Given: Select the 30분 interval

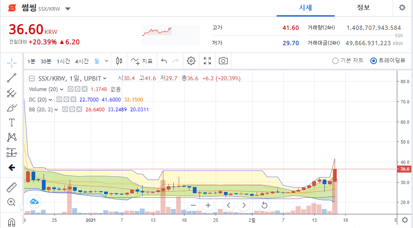Looking at the screenshot, I should point(46,61).
